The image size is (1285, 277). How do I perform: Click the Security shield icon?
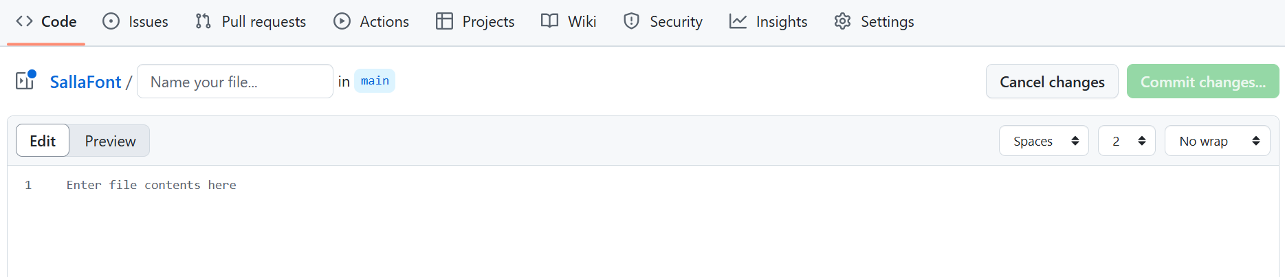pos(631,21)
